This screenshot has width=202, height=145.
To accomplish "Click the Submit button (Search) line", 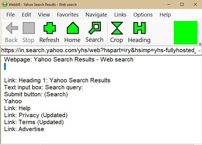I will (36, 94).
